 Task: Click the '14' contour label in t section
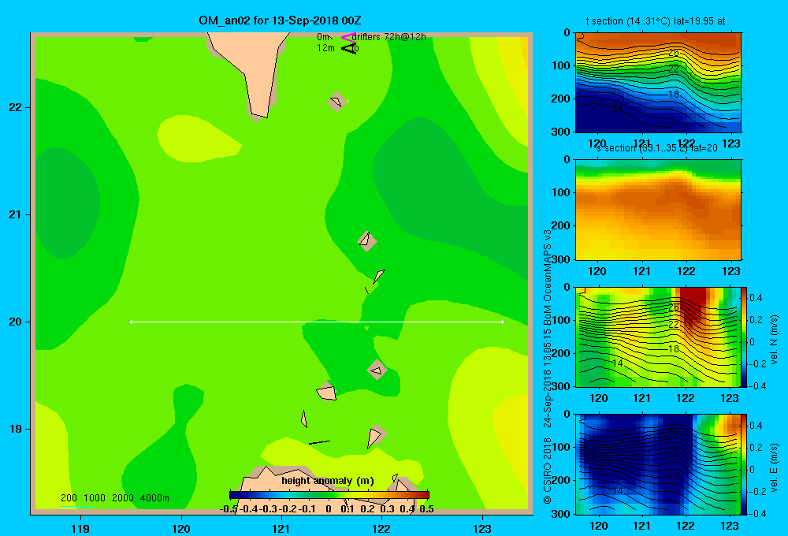pos(617,108)
